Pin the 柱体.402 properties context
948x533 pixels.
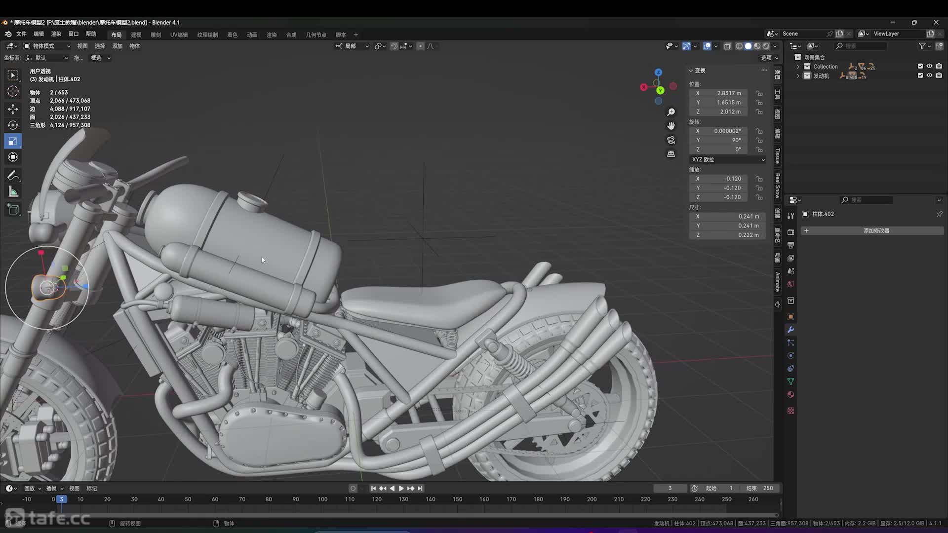[x=939, y=214]
